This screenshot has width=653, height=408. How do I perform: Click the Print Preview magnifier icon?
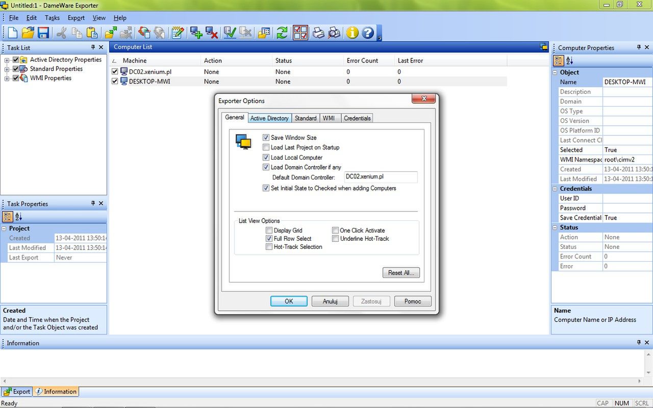[x=334, y=33]
